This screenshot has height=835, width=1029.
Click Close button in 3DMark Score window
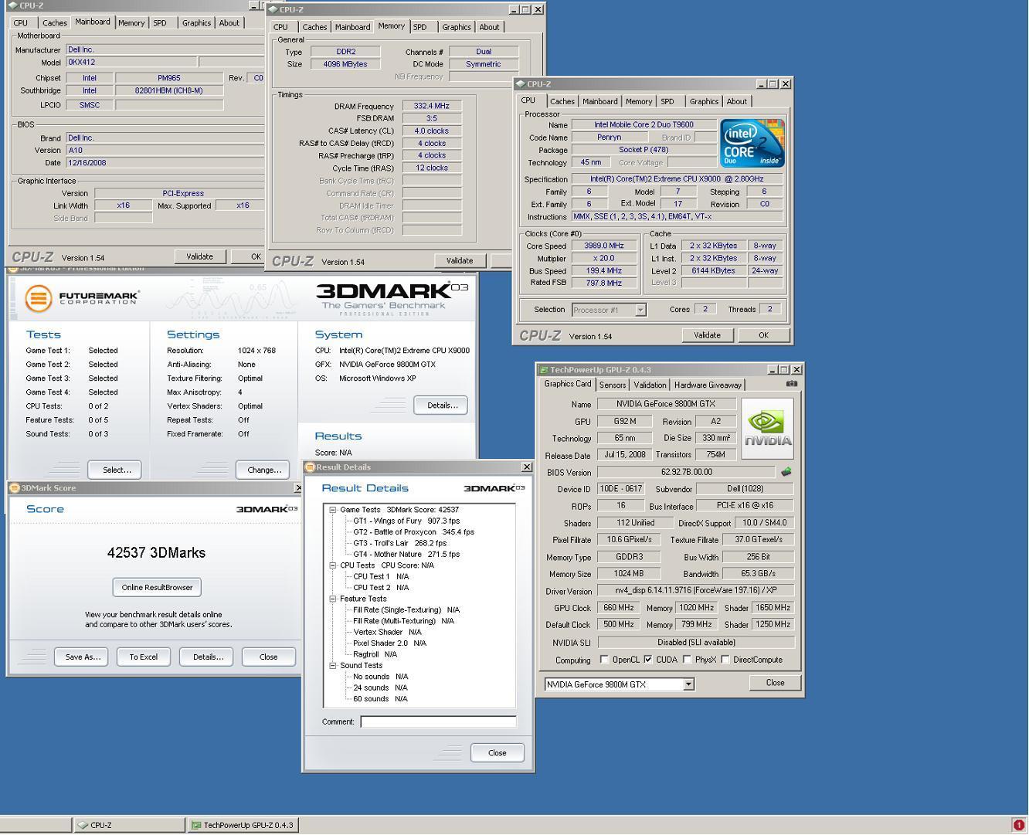click(268, 657)
